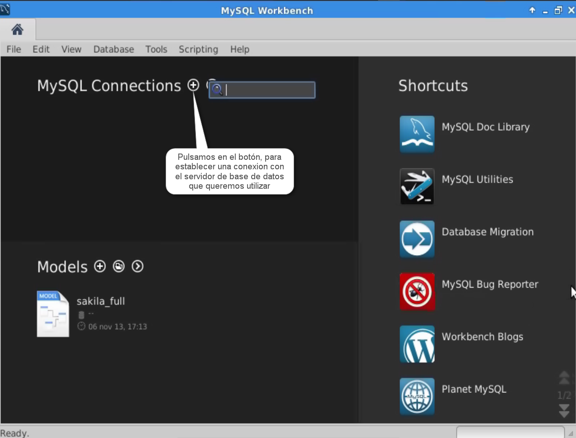Image resolution: width=576 pixels, height=438 pixels.
Task: Open the Planet MySQL globe icon
Action: [416, 396]
